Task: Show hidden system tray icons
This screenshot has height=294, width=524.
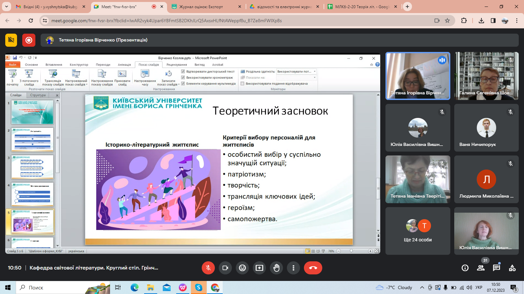Action: (x=422, y=287)
